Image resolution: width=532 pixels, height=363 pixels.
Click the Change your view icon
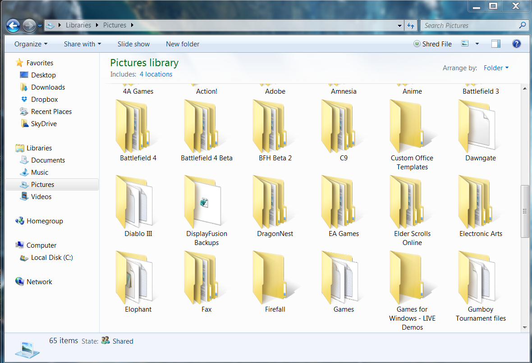(x=465, y=44)
